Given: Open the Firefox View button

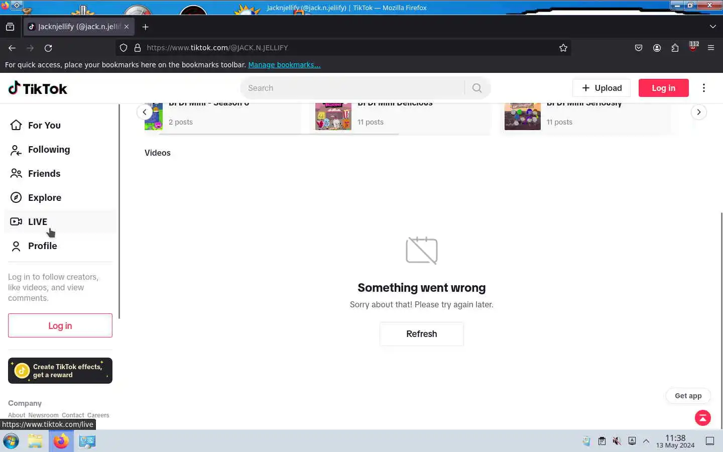Looking at the screenshot, I should point(10,27).
